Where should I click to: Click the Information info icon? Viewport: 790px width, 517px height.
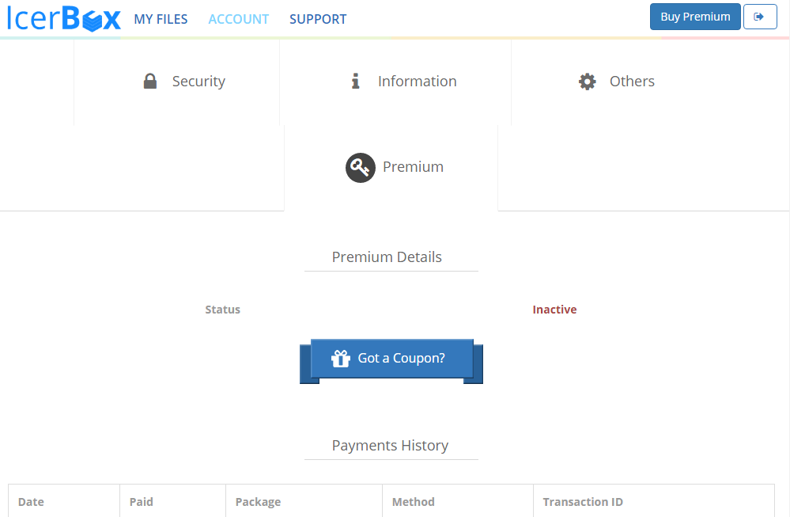pyautogui.click(x=354, y=81)
